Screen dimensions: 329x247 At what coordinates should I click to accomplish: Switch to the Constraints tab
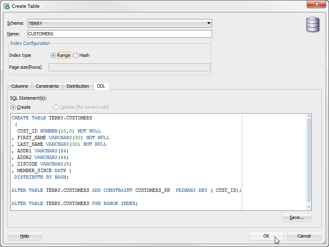[47, 86]
